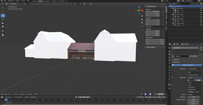The image size is (203, 105).
Task: Open Material properties tab icon
Action: 169,85
